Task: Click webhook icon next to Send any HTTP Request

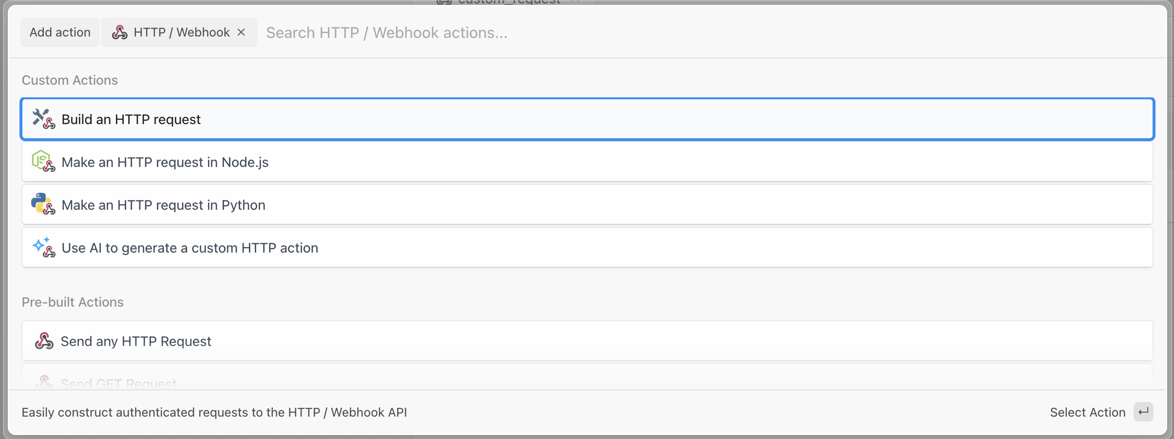Action: 44,341
